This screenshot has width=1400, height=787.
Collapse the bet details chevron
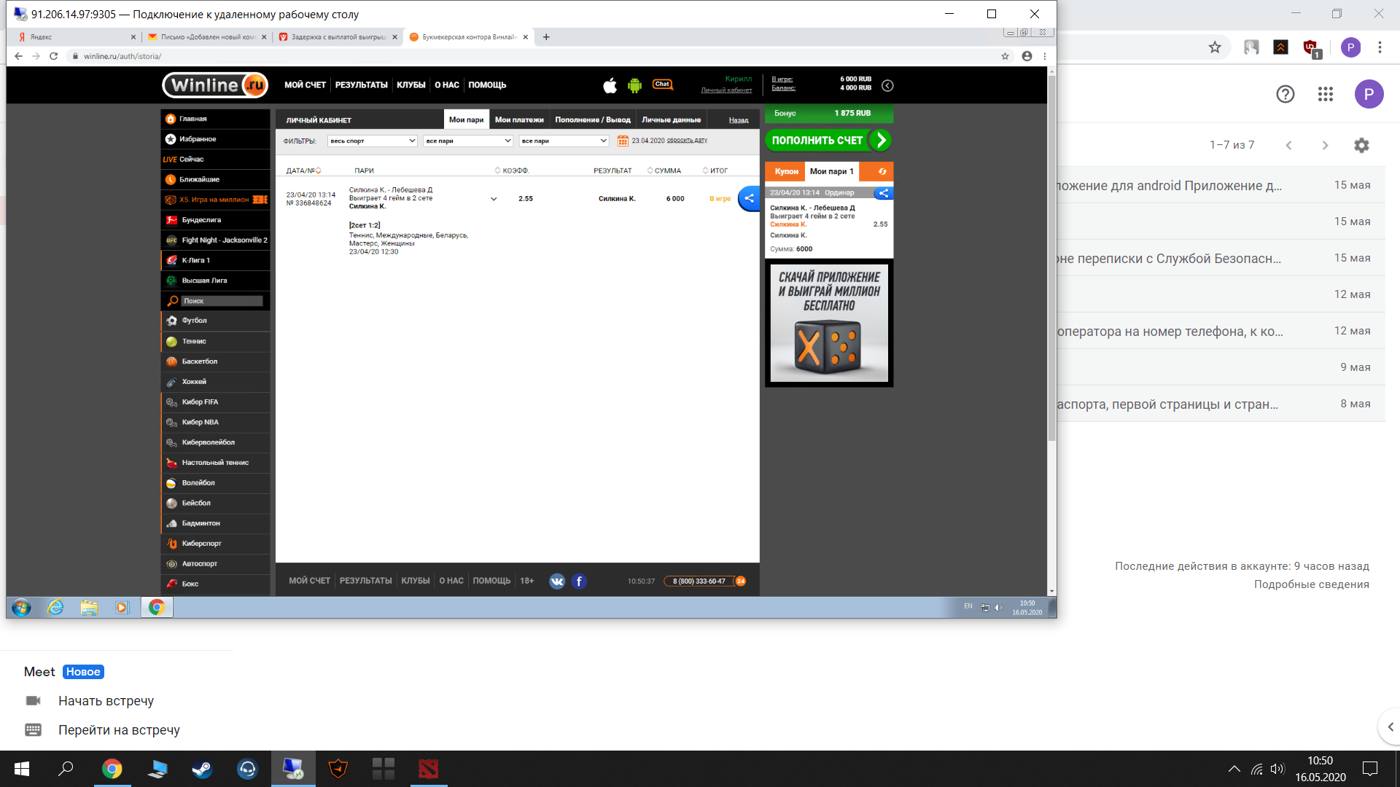pos(494,199)
